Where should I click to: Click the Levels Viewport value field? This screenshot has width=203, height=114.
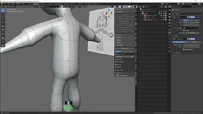191,45
